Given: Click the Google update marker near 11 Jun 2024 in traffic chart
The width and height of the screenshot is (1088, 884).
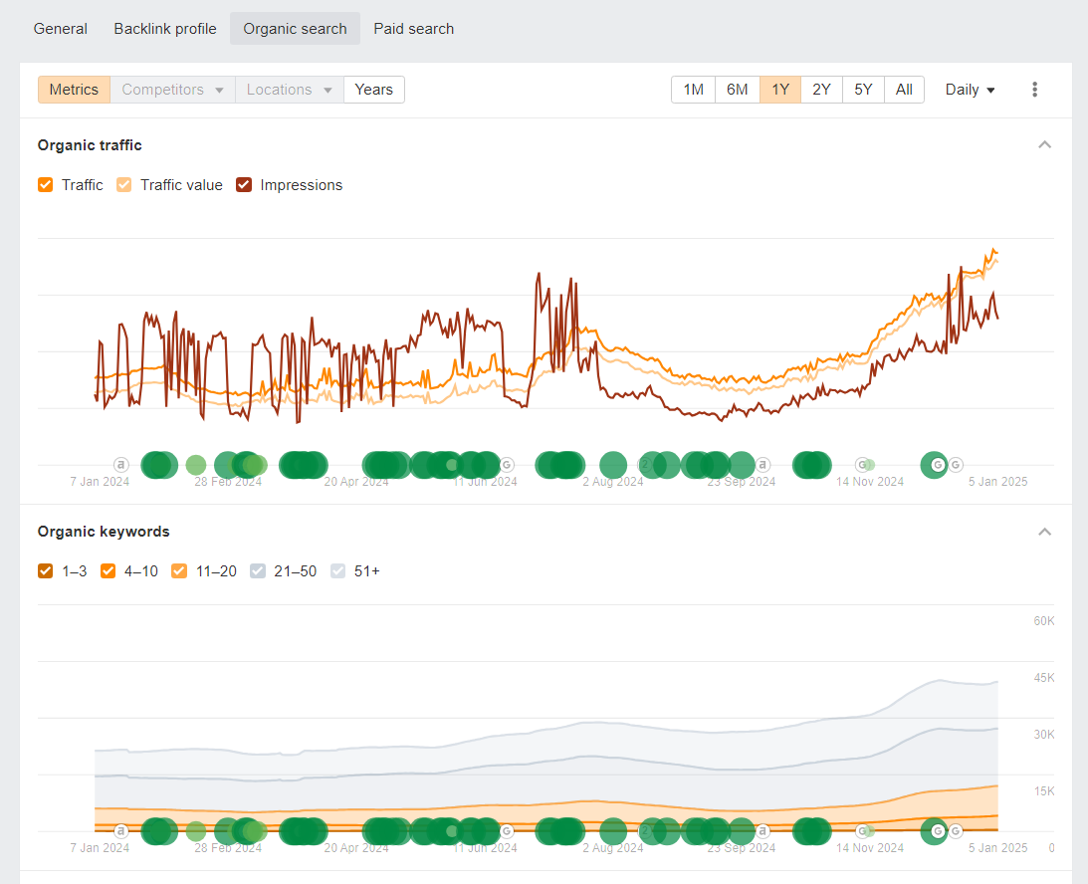Looking at the screenshot, I should point(508,464).
